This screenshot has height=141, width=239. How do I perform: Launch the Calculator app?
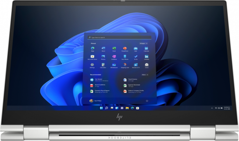click(x=103, y=65)
